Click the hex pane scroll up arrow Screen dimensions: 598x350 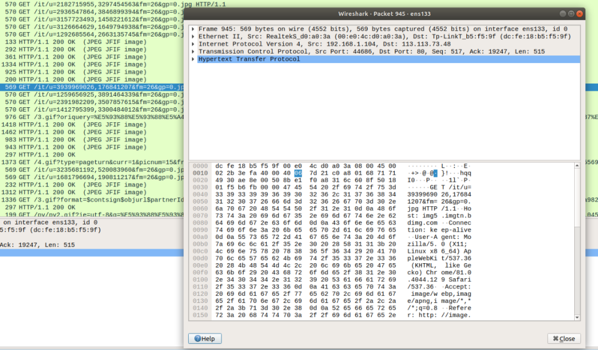click(577, 166)
